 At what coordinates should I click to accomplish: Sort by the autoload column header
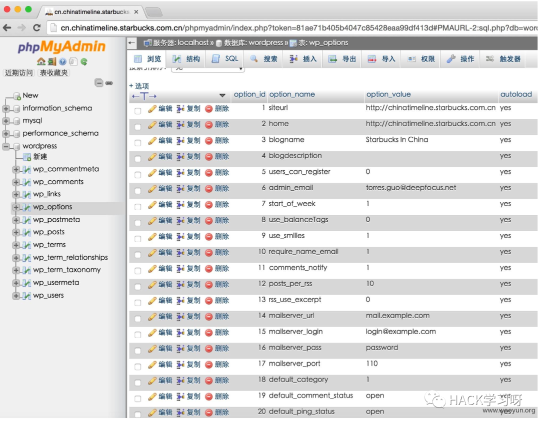[x=516, y=94]
